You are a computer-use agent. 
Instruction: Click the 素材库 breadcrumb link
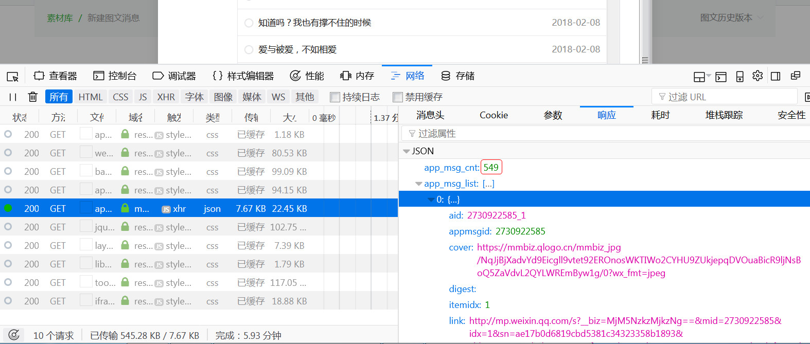pyautogui.click(x=60, y=18)
